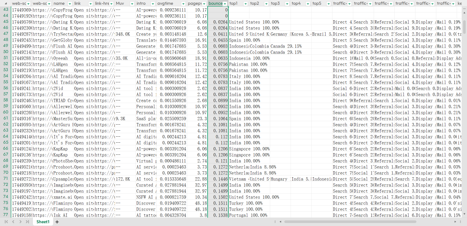This screenshot has width=467, height=226.
Task: Select the GetGloby name cell
Action: 63,40
